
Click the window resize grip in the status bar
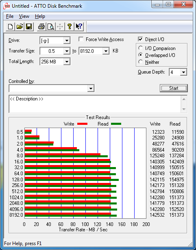[190, 244]
